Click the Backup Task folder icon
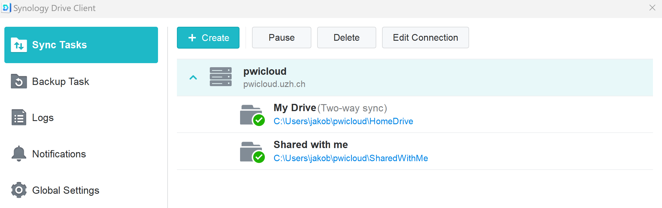Image resolution: width=662 pixels, height=208 pixels. 19,81
